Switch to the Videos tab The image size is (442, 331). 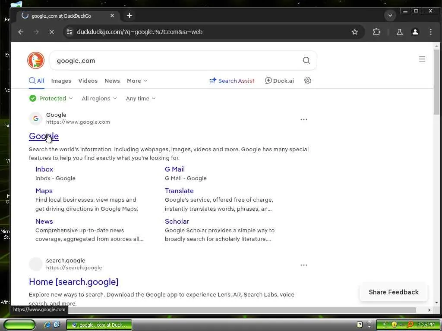(88, 81)
